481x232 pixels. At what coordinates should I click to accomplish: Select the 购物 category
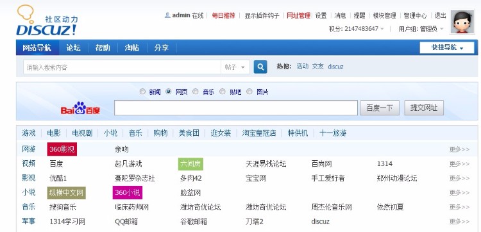(160, 133)
